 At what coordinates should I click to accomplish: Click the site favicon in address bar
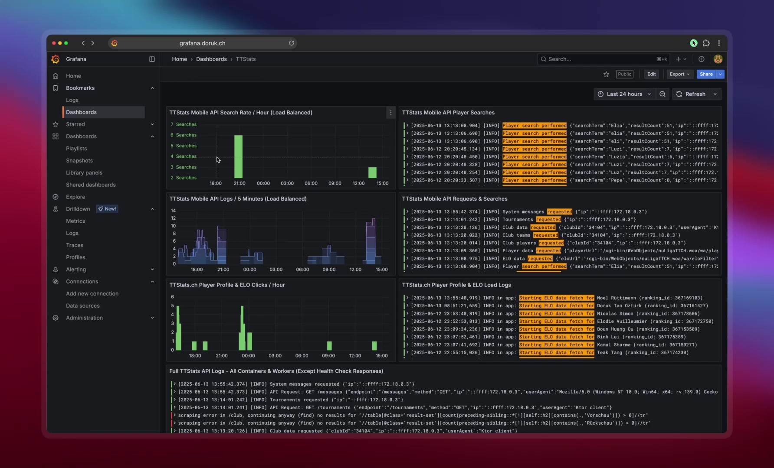coord(114,43)
